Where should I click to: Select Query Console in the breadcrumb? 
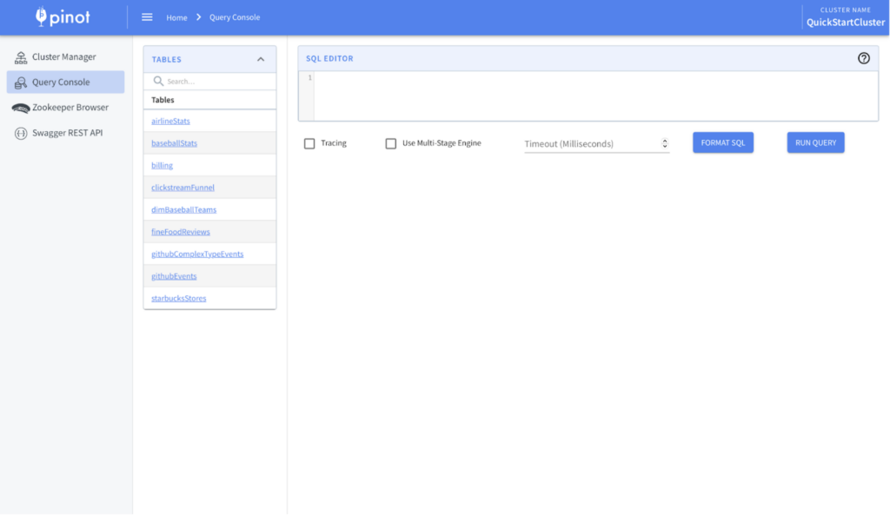(x=234, y=17)
